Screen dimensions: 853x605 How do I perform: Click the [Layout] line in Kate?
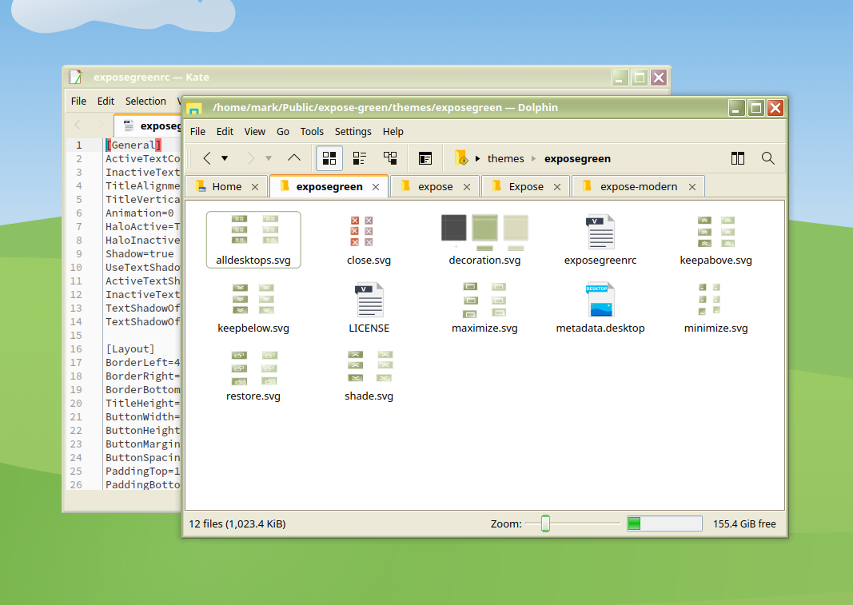(x=130, y=349)
